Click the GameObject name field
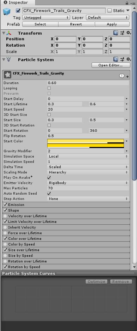Image resolution: width=137 pixels, height=331 pixels. pos(64,11)
